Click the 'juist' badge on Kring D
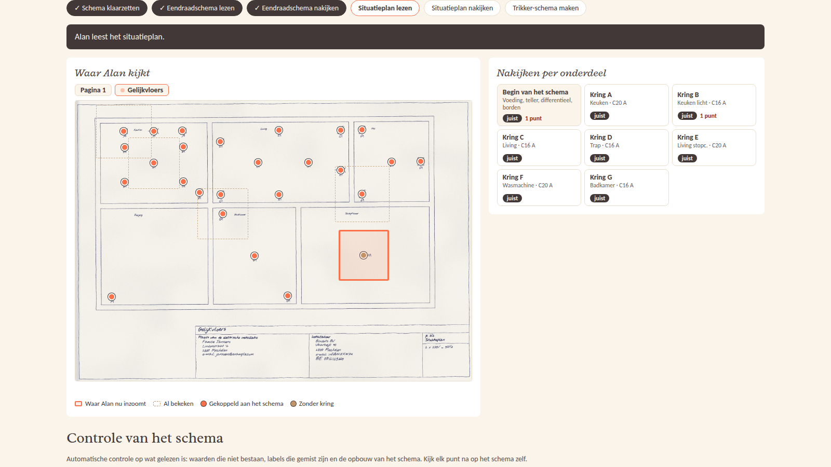Viewport: 831px width, 467px height. (x=599, y=158)
